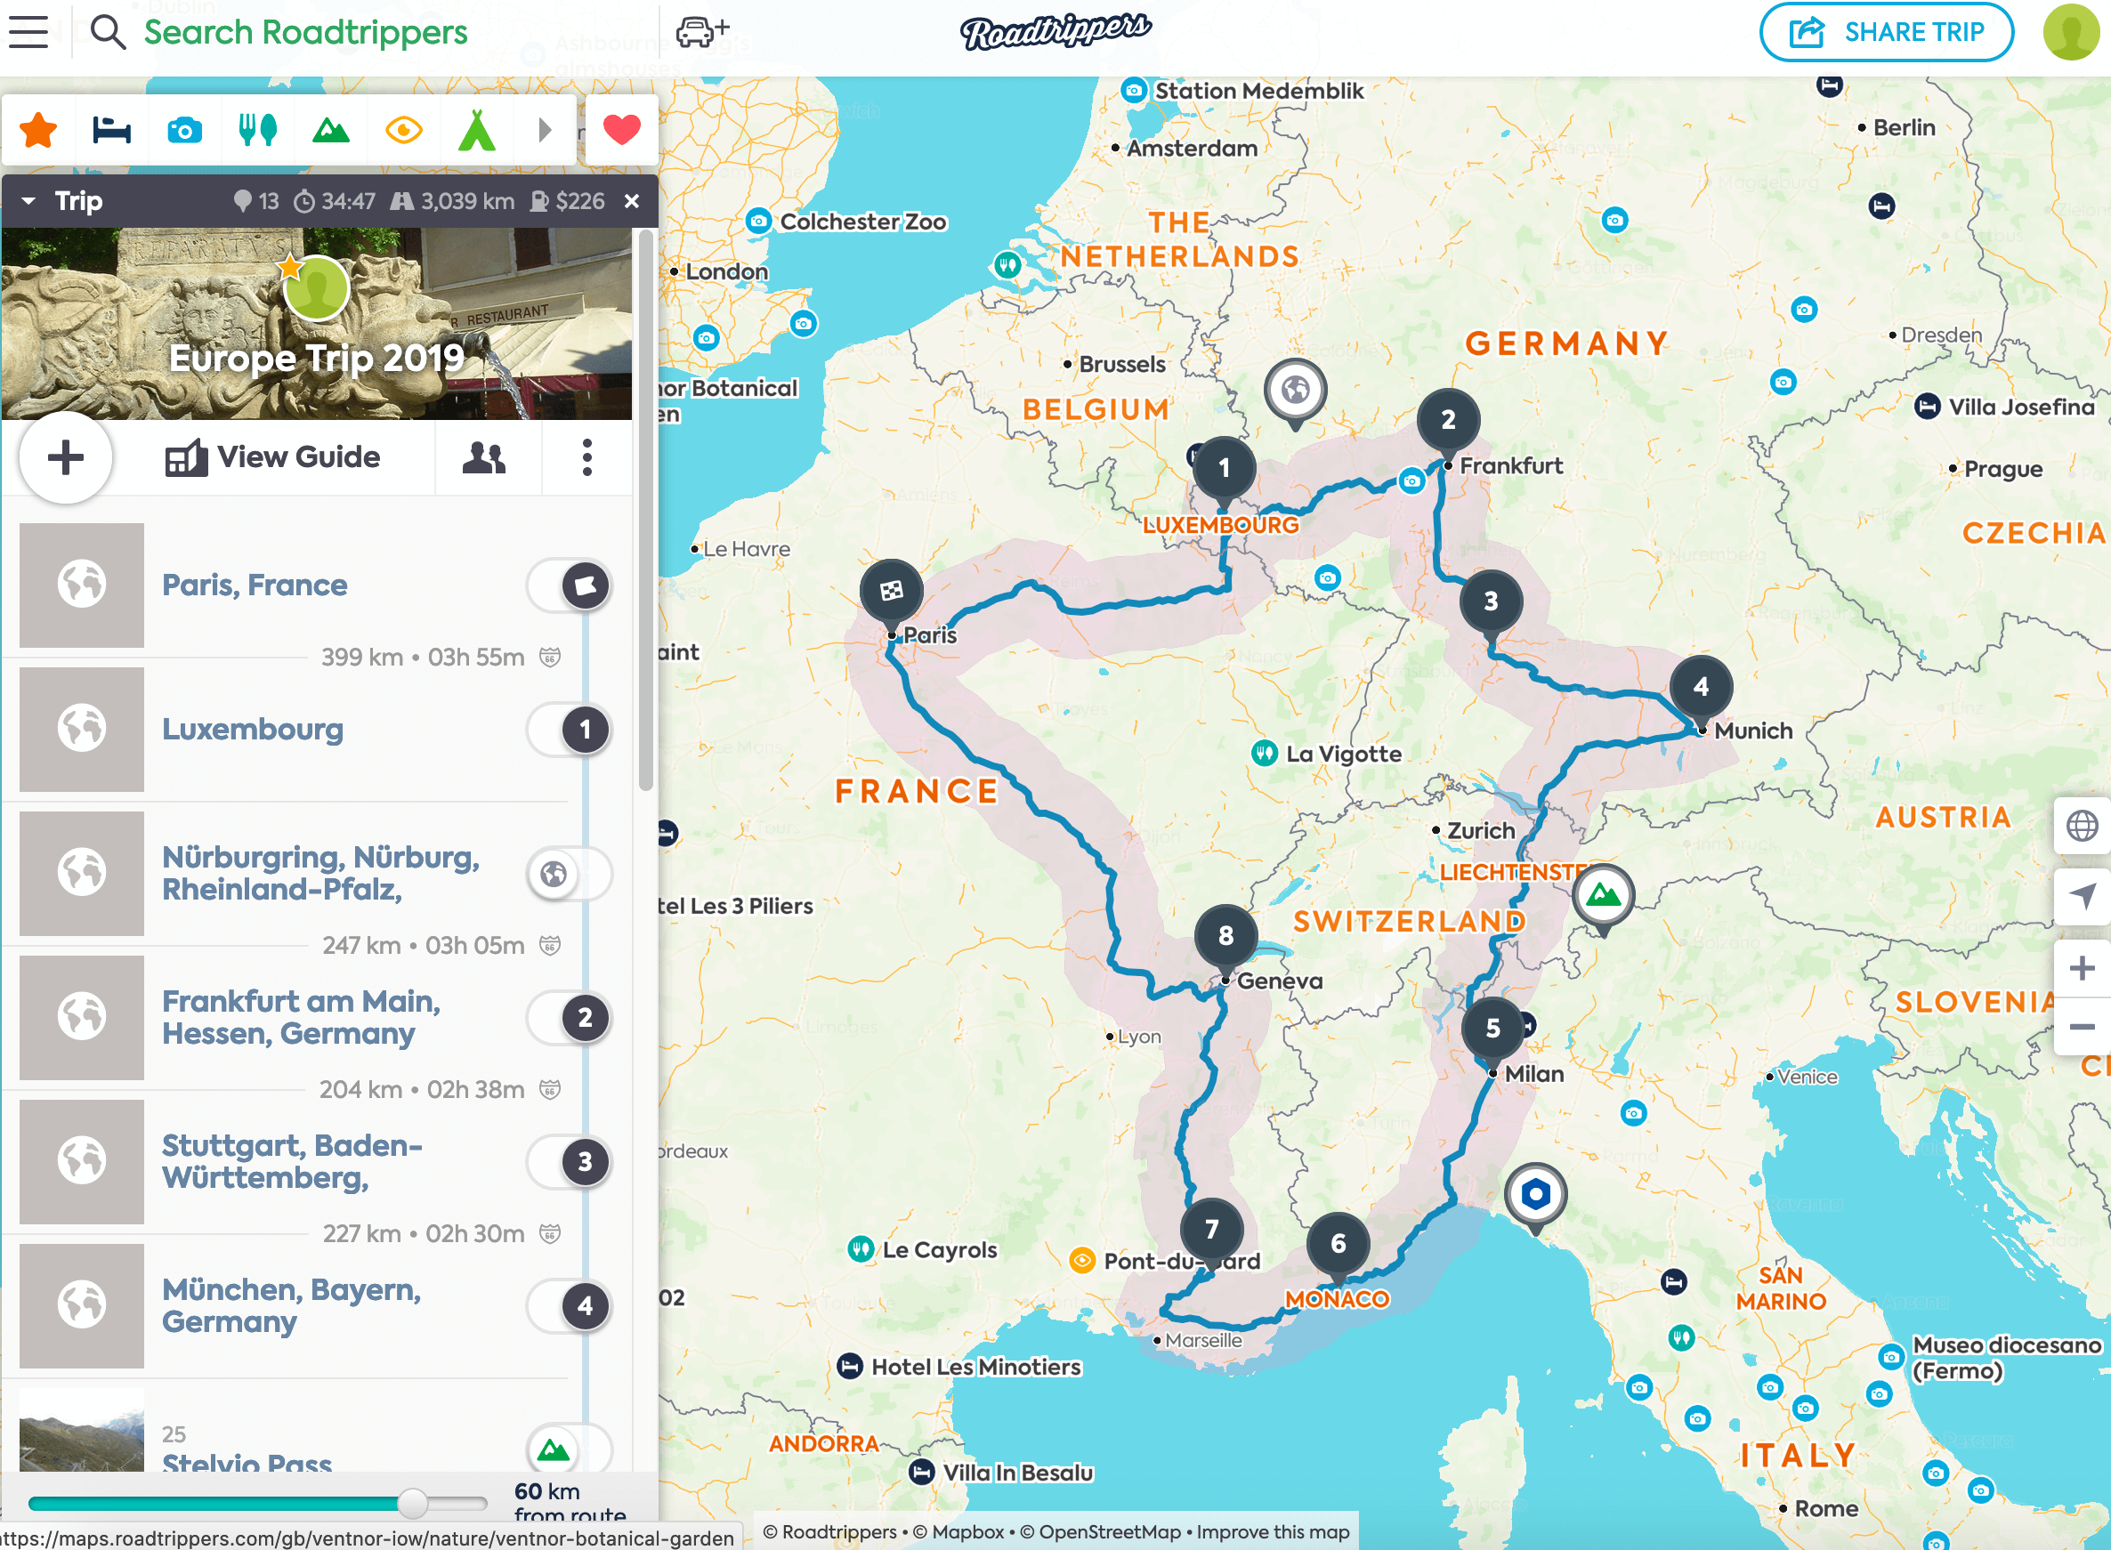Expand more categories with right arrow
Screen dimensions: 2111x1550
click(x=546, y=130)
